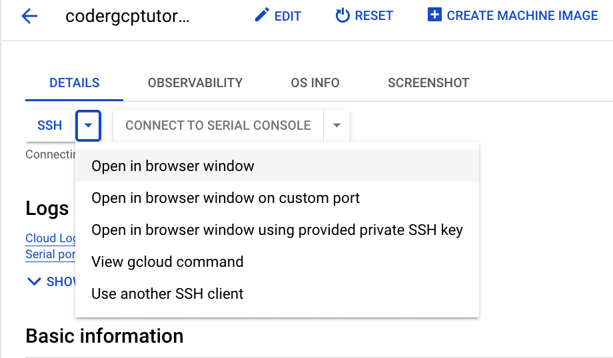Open the Observability tab
This screenshot has height=358, width=613.
point(195,83)
